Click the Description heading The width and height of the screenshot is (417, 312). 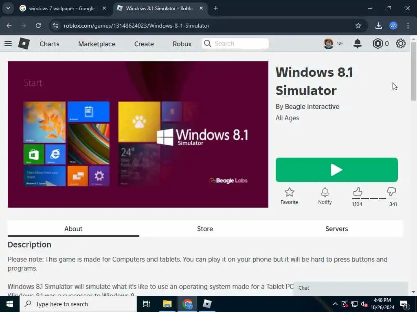tap(29, 245)
